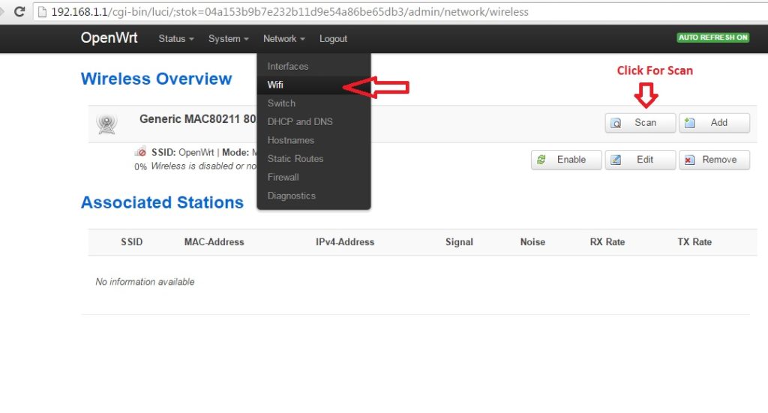Screen dimensions: 768x413
Task: Click the Edit button pencil icon
Action: coord(616,160)
